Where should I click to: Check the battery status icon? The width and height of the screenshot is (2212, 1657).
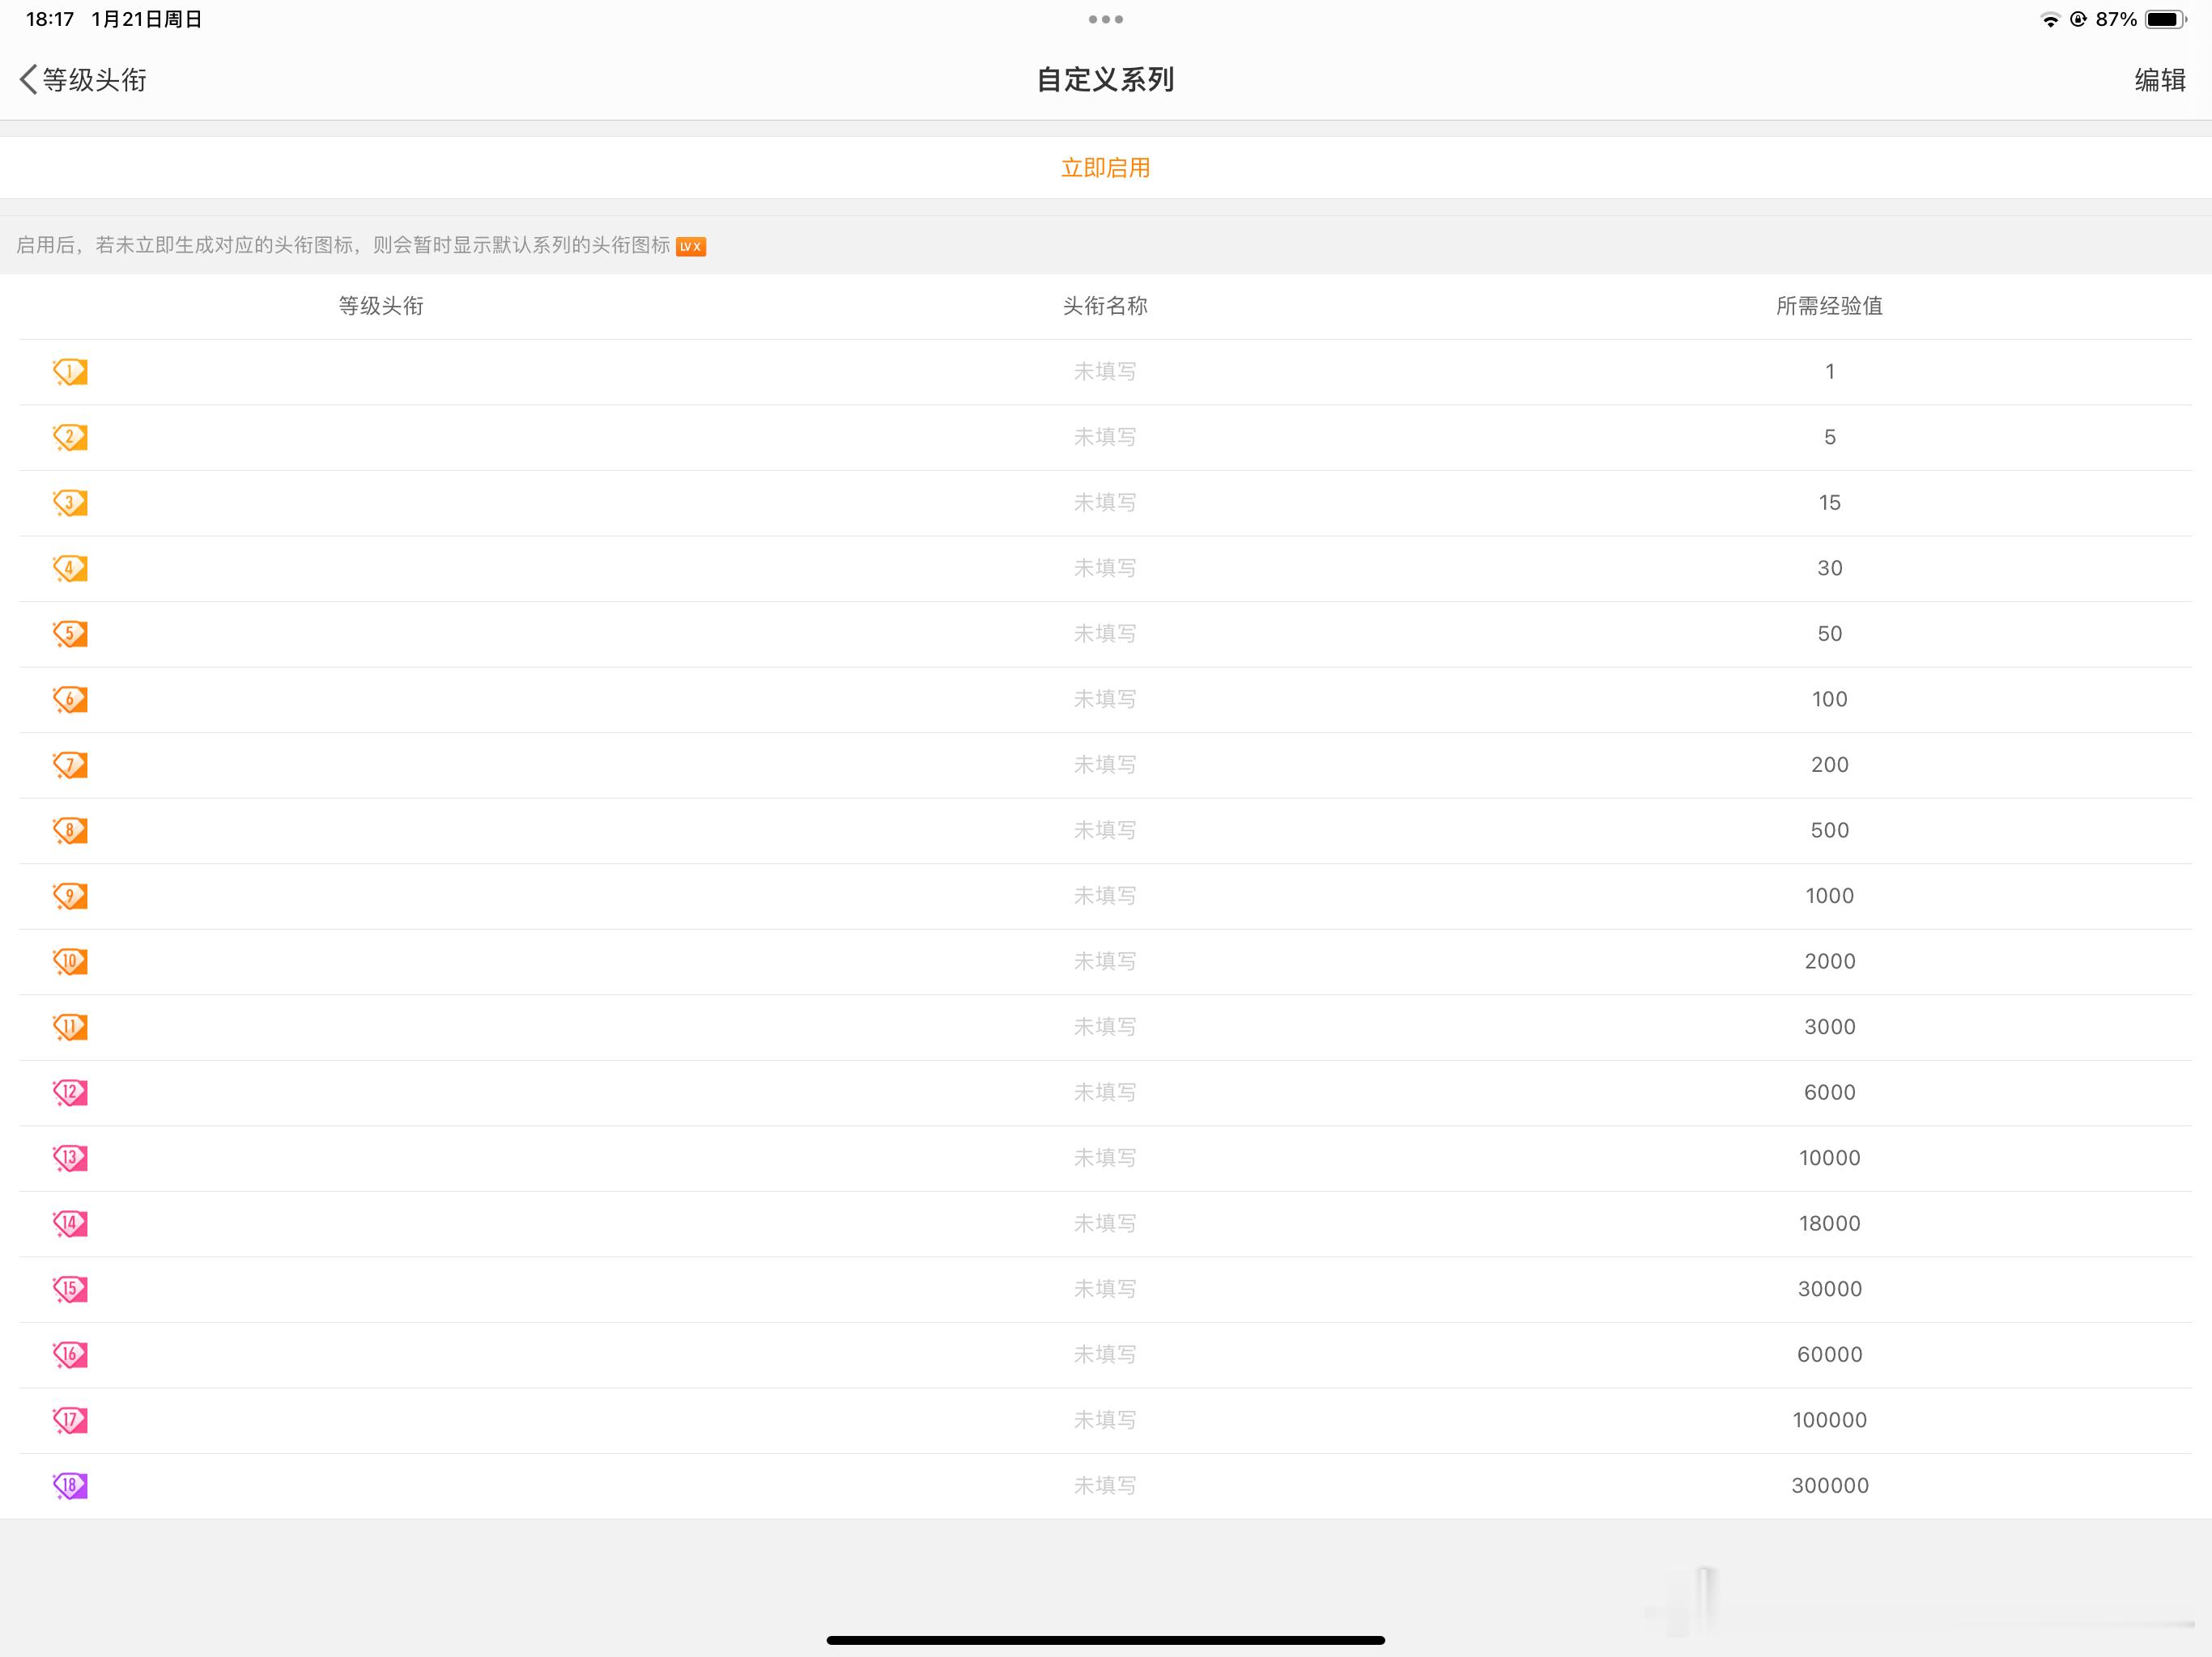2166,19
